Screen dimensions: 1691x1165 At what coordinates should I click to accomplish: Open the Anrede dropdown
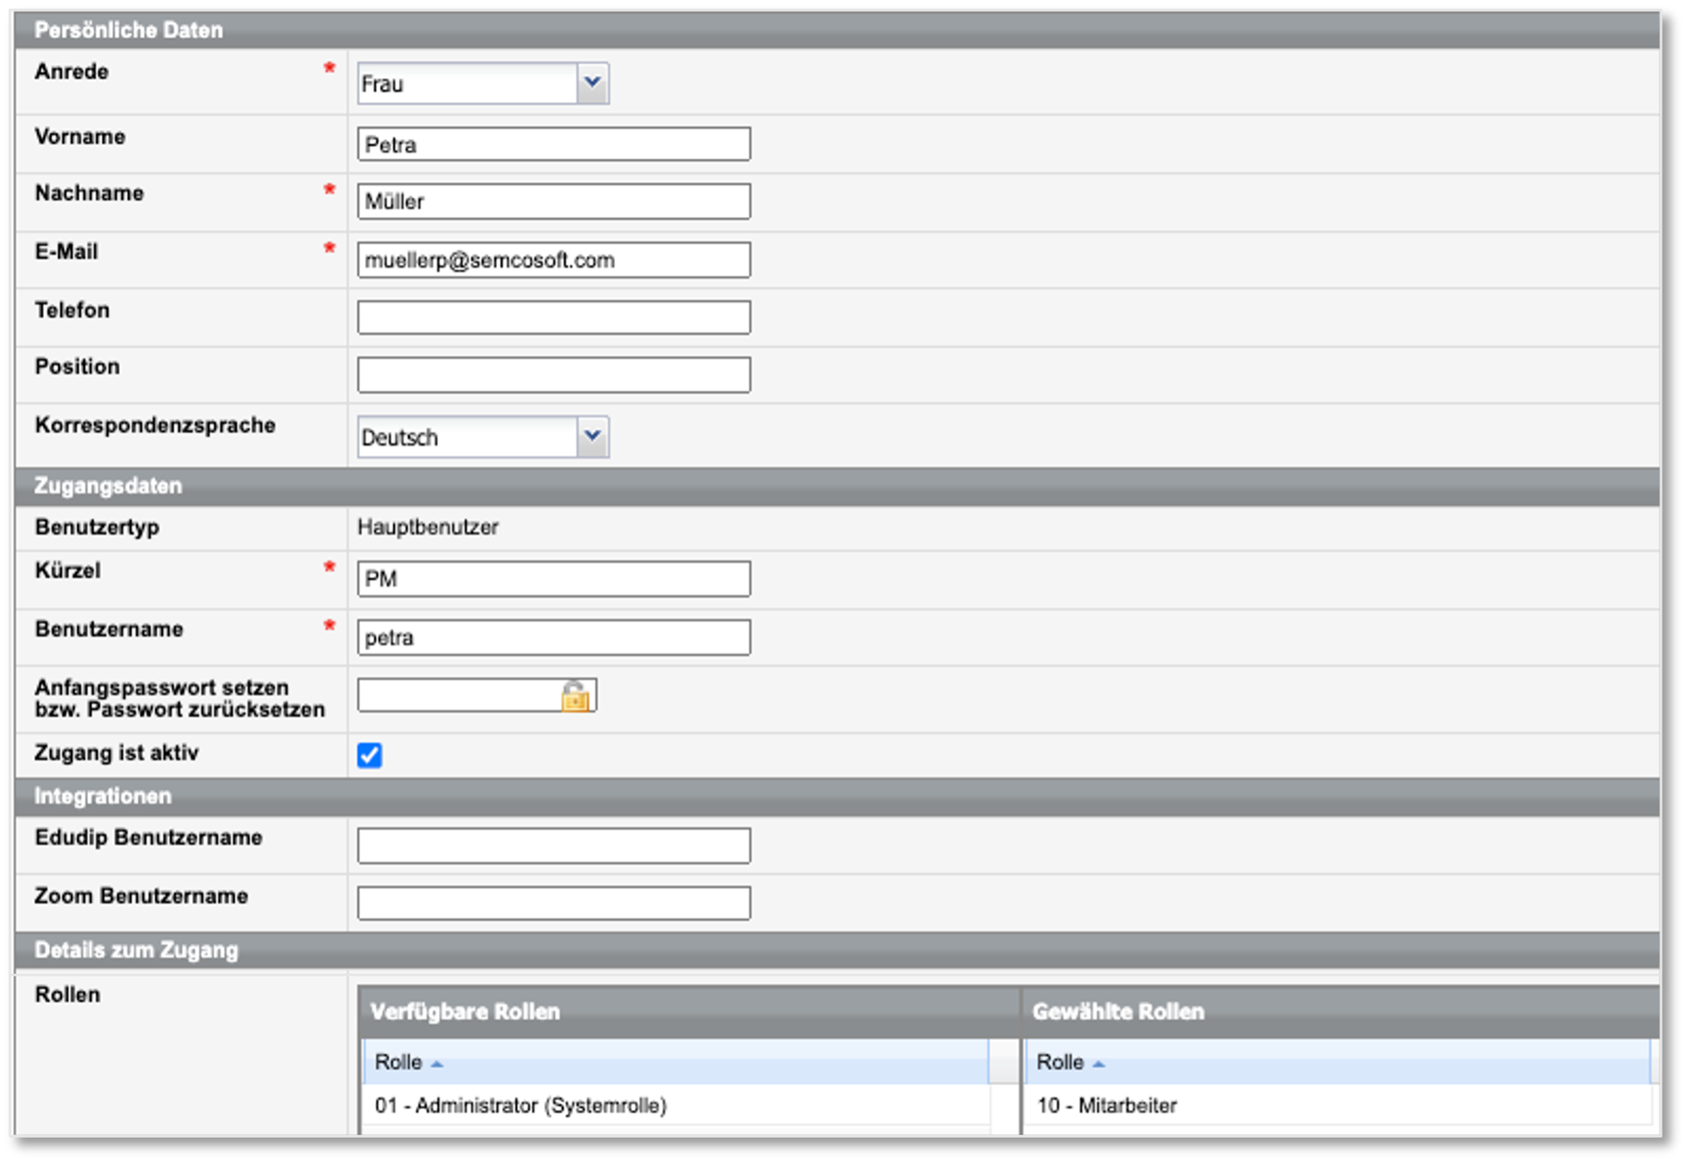(592, 83)
